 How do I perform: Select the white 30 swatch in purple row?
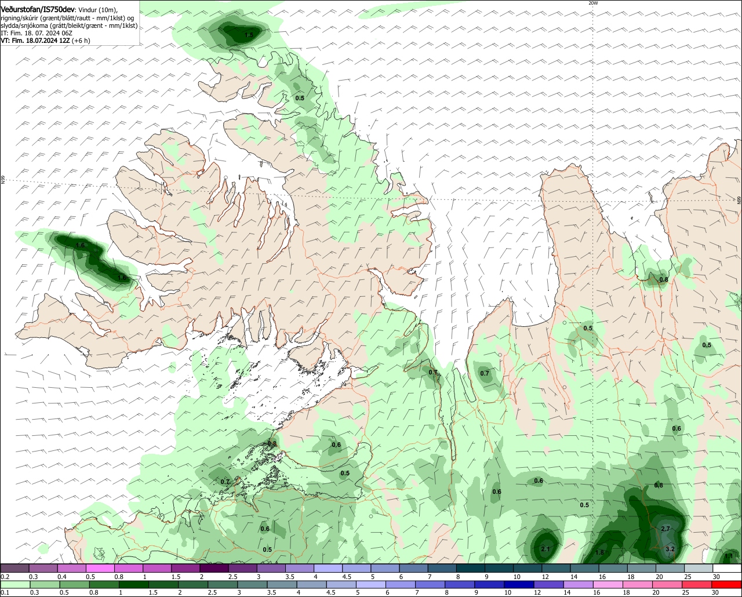pyautogui.click(x=727, y=568)
